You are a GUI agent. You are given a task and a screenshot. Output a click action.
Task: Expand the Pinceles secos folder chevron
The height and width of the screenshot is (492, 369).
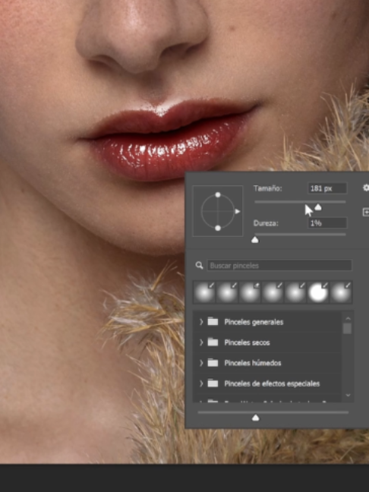tap(201, 342)
